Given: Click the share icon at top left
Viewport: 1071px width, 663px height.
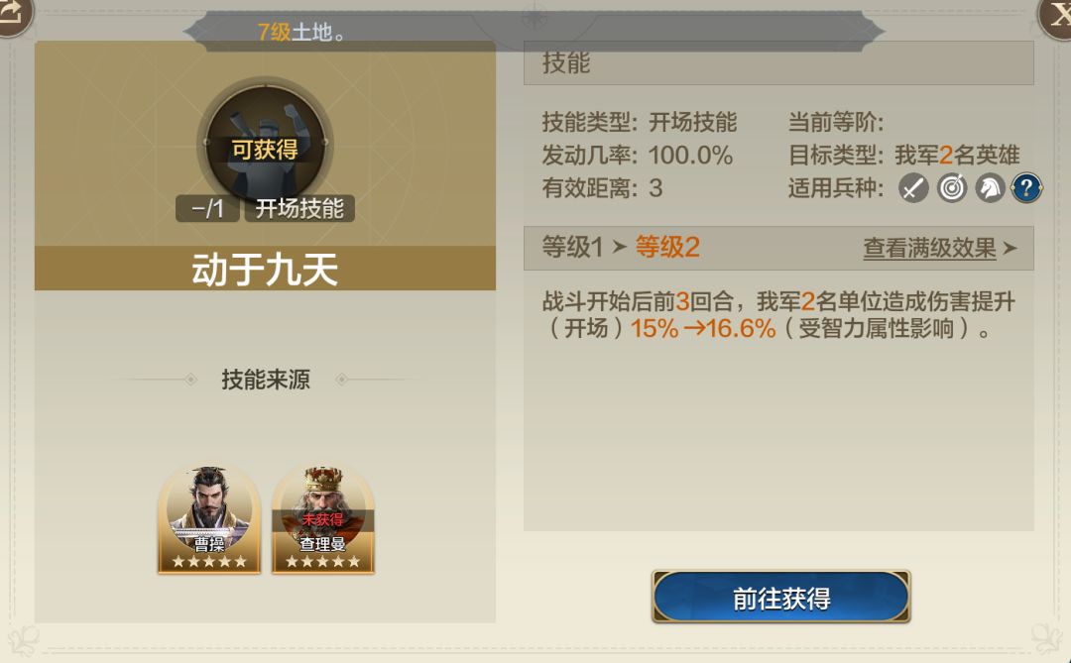Looking at the screenshot, I should [12, 14].
